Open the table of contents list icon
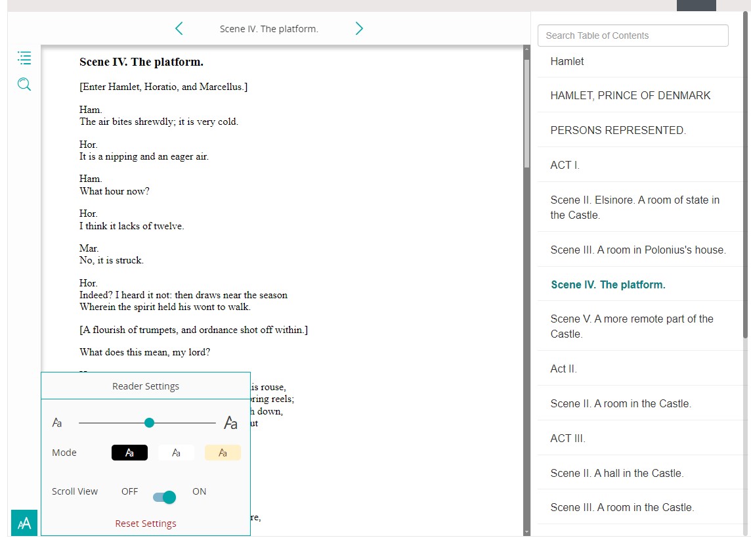This screenshot has width=751, height=538. (24, 58)
